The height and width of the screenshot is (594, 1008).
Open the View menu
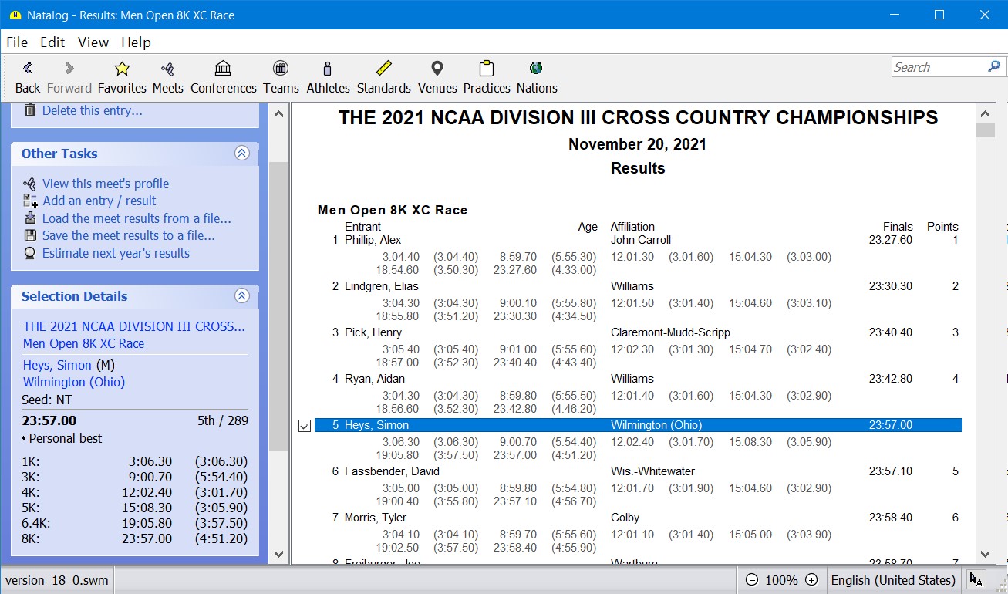click(93, 42)
